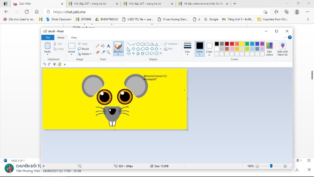Activate the Color 2 background selector
The image size is (314, 177).
coord(209,49)
